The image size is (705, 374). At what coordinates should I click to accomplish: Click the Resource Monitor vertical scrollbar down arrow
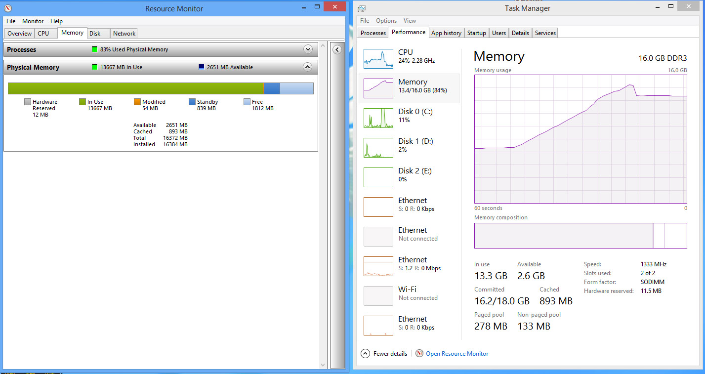pyautogui.click(x=324, y=365)
